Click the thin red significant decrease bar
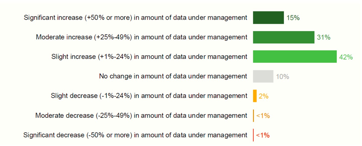Viewport: 362px width, 146px height. click(253, 135)
